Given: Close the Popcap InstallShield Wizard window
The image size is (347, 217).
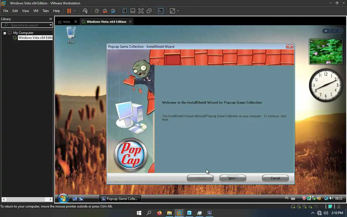Looking at the screenshot, I should (x=290, y=47).
